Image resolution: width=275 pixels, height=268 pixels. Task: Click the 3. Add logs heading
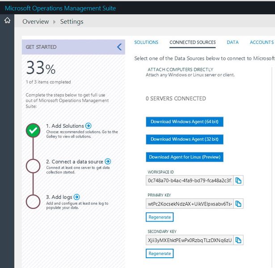point(59,197)
